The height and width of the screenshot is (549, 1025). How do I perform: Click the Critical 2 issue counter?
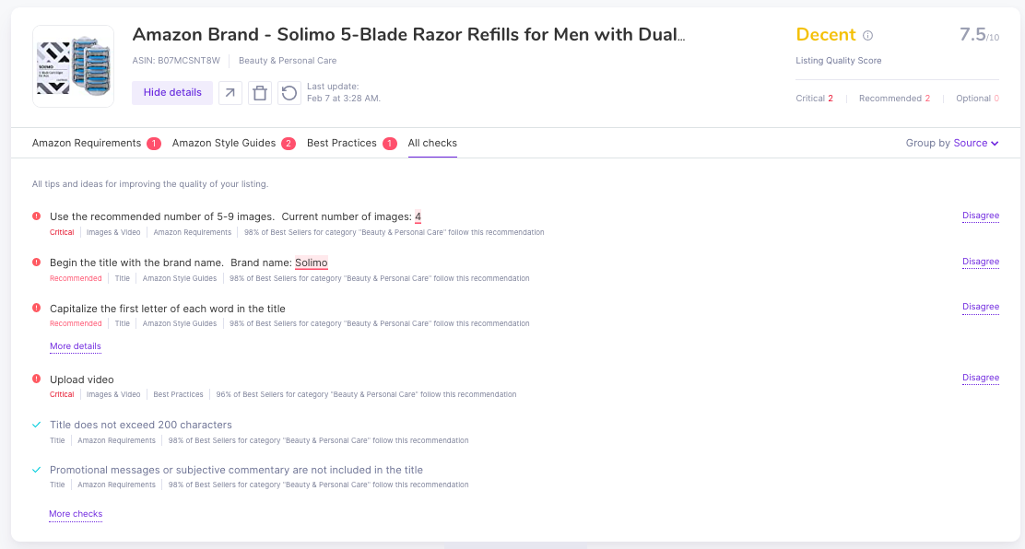pyautogui.click(x=815, y=99)
